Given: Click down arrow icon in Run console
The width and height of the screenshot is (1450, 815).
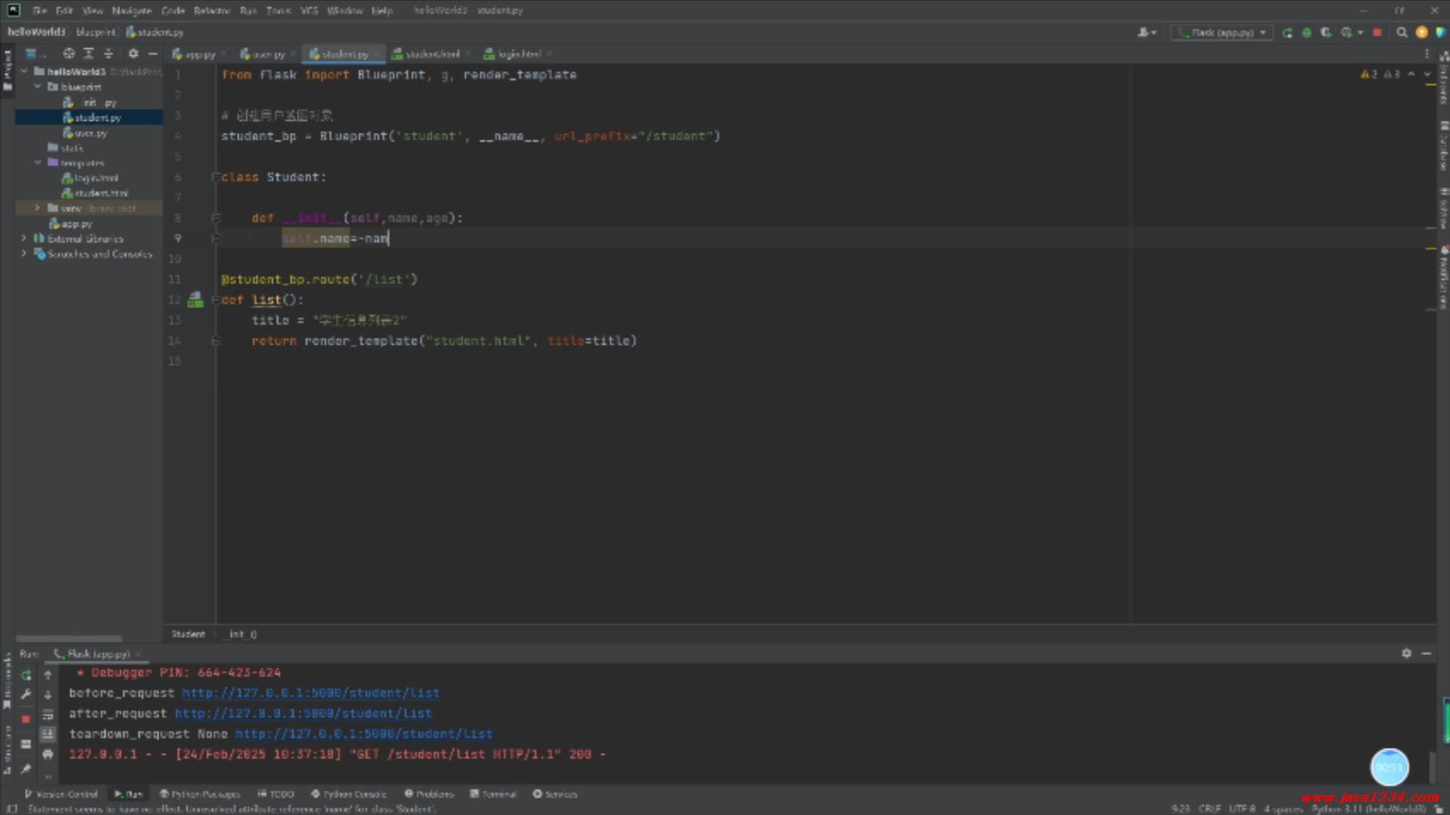Looking at the screenshot, I should (48, 694).
